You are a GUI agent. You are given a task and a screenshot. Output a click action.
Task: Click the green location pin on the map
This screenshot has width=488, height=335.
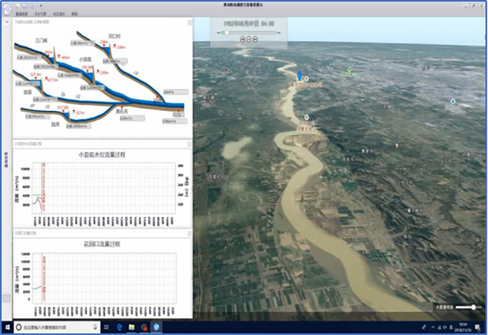click(349, 70)
